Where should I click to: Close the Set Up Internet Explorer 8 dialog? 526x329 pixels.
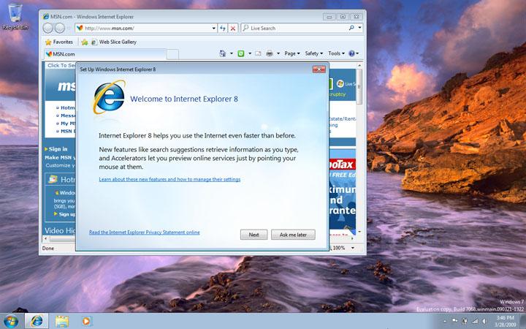[x=319, y=69]
